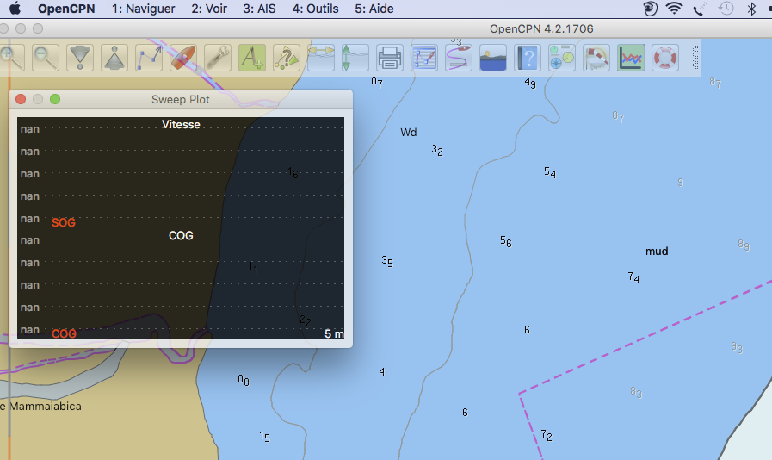The width and height of the screenshot is (772, 460).
Task: Open the Route and Mark Manager icon
Action: tap(424, 58)
